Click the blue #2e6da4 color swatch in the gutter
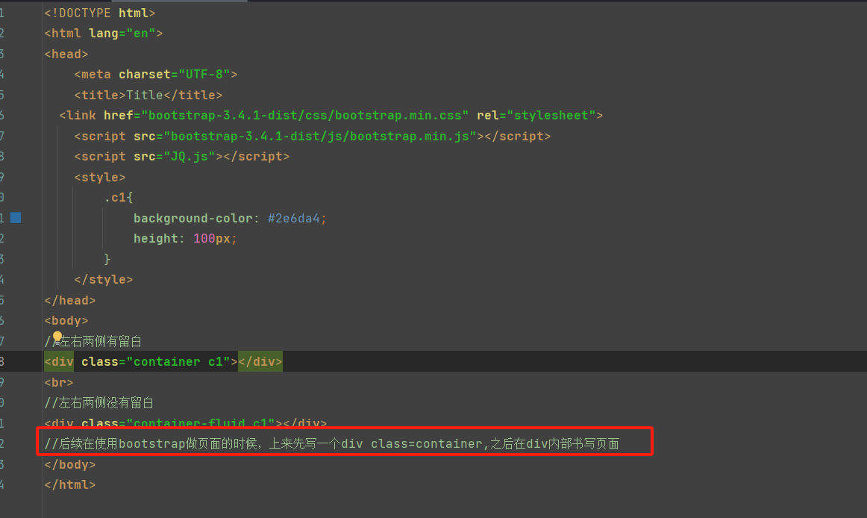This screenshot has height=518, width=867. [x=16, y=217]
